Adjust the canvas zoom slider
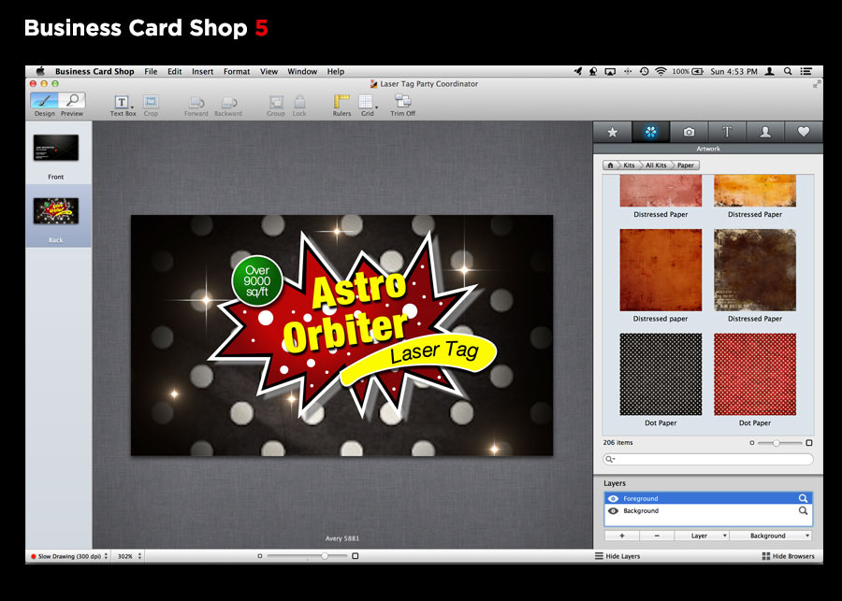 tap(325, 556)
